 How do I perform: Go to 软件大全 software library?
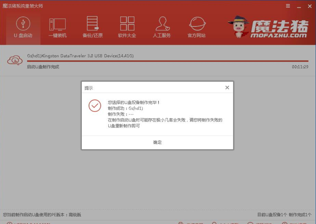[x=127, y=27]
